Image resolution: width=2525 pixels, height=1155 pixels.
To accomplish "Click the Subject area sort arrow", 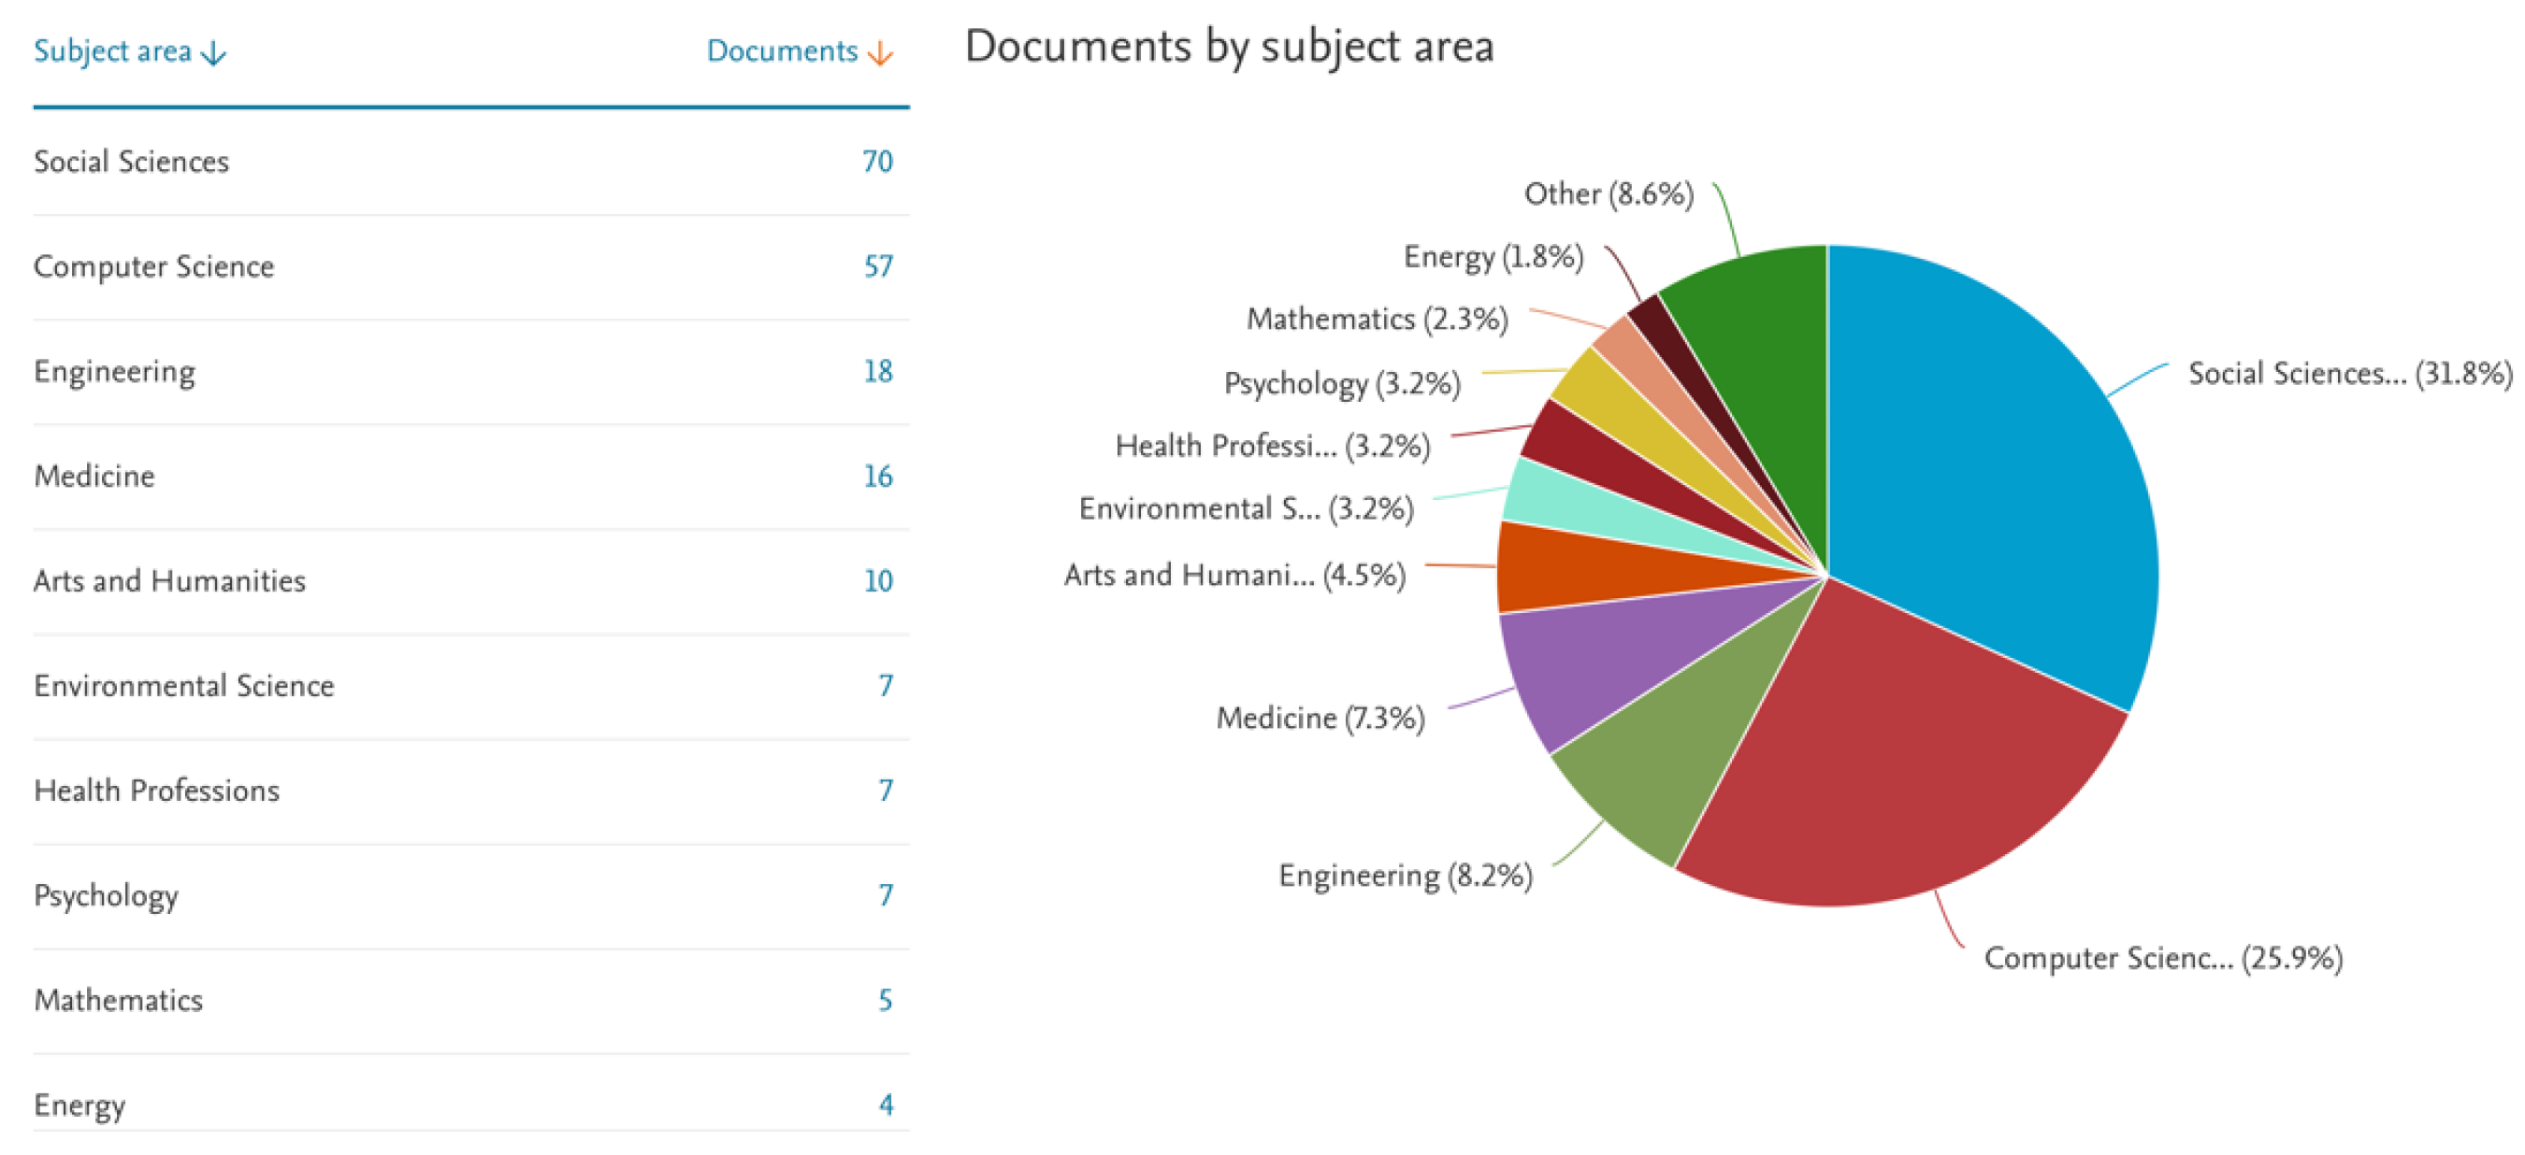I will click(x=212, y=53).
